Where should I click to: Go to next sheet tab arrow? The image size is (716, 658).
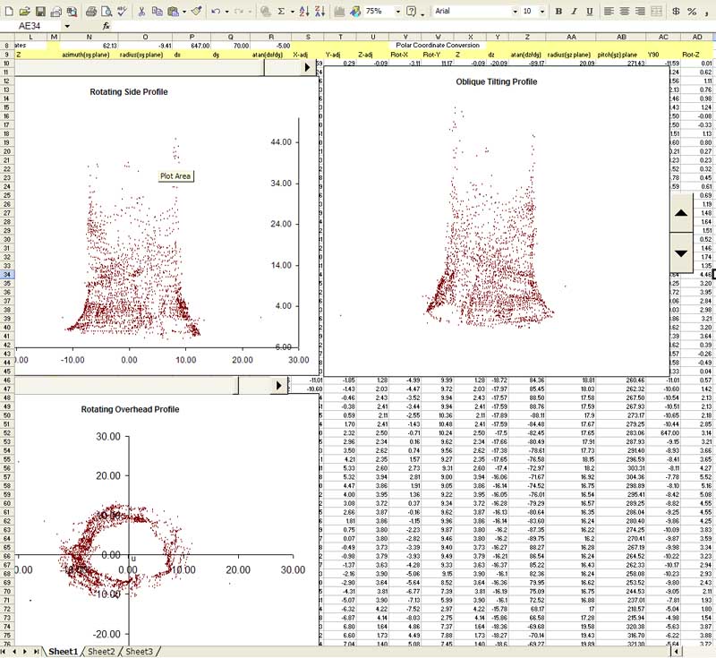pyautogui.click(x=25, y=651)
